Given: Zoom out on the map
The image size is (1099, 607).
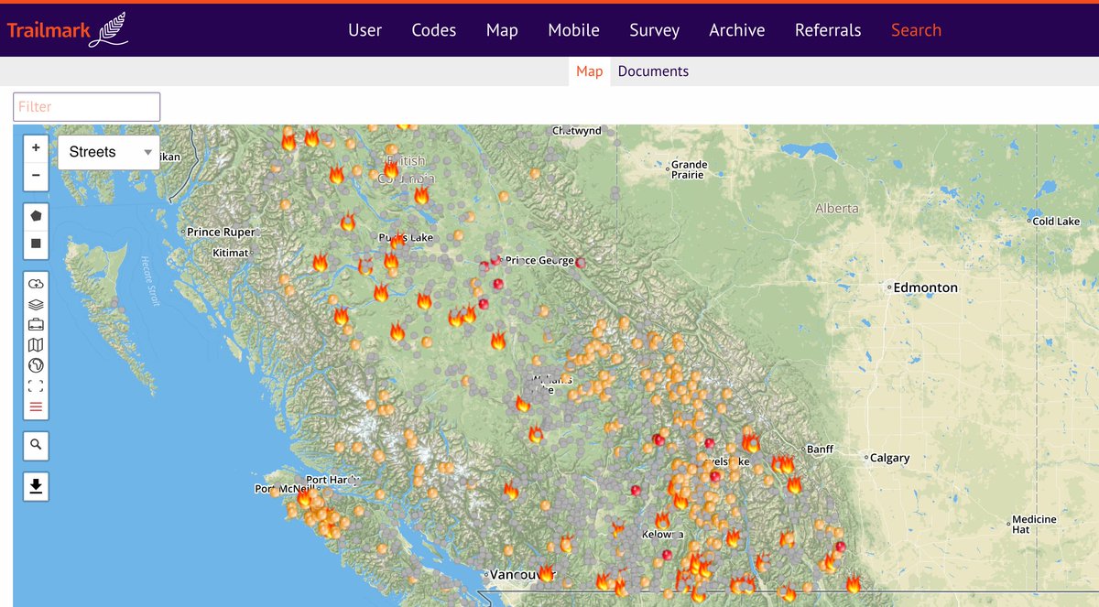Looking at the screenshot, I should tap(36, 176).
